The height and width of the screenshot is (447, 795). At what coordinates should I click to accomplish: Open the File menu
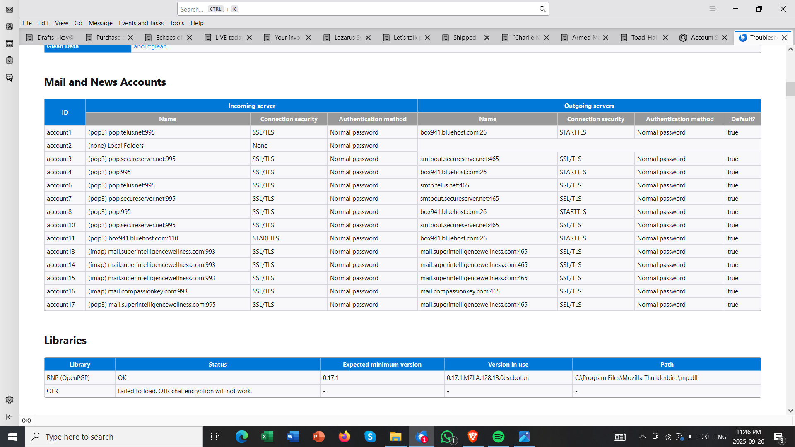point(27,23)
